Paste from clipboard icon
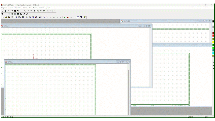Image resolution: width=215 pixels, height=121 pixels. coord(23,17)
